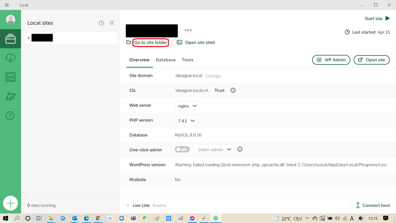Open the Windows Start menu

6,218
